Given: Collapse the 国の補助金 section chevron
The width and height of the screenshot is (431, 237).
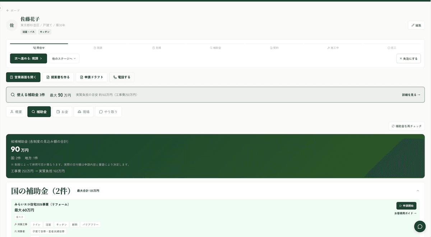Looking at the screenshot, I should (418, 191).
